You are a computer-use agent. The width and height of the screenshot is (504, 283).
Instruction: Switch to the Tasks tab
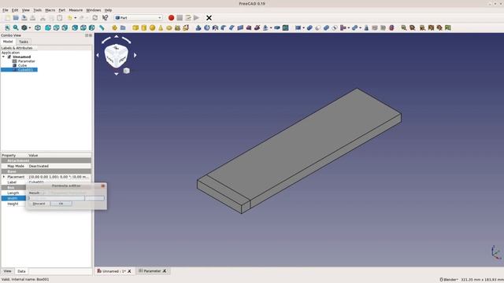24,42
